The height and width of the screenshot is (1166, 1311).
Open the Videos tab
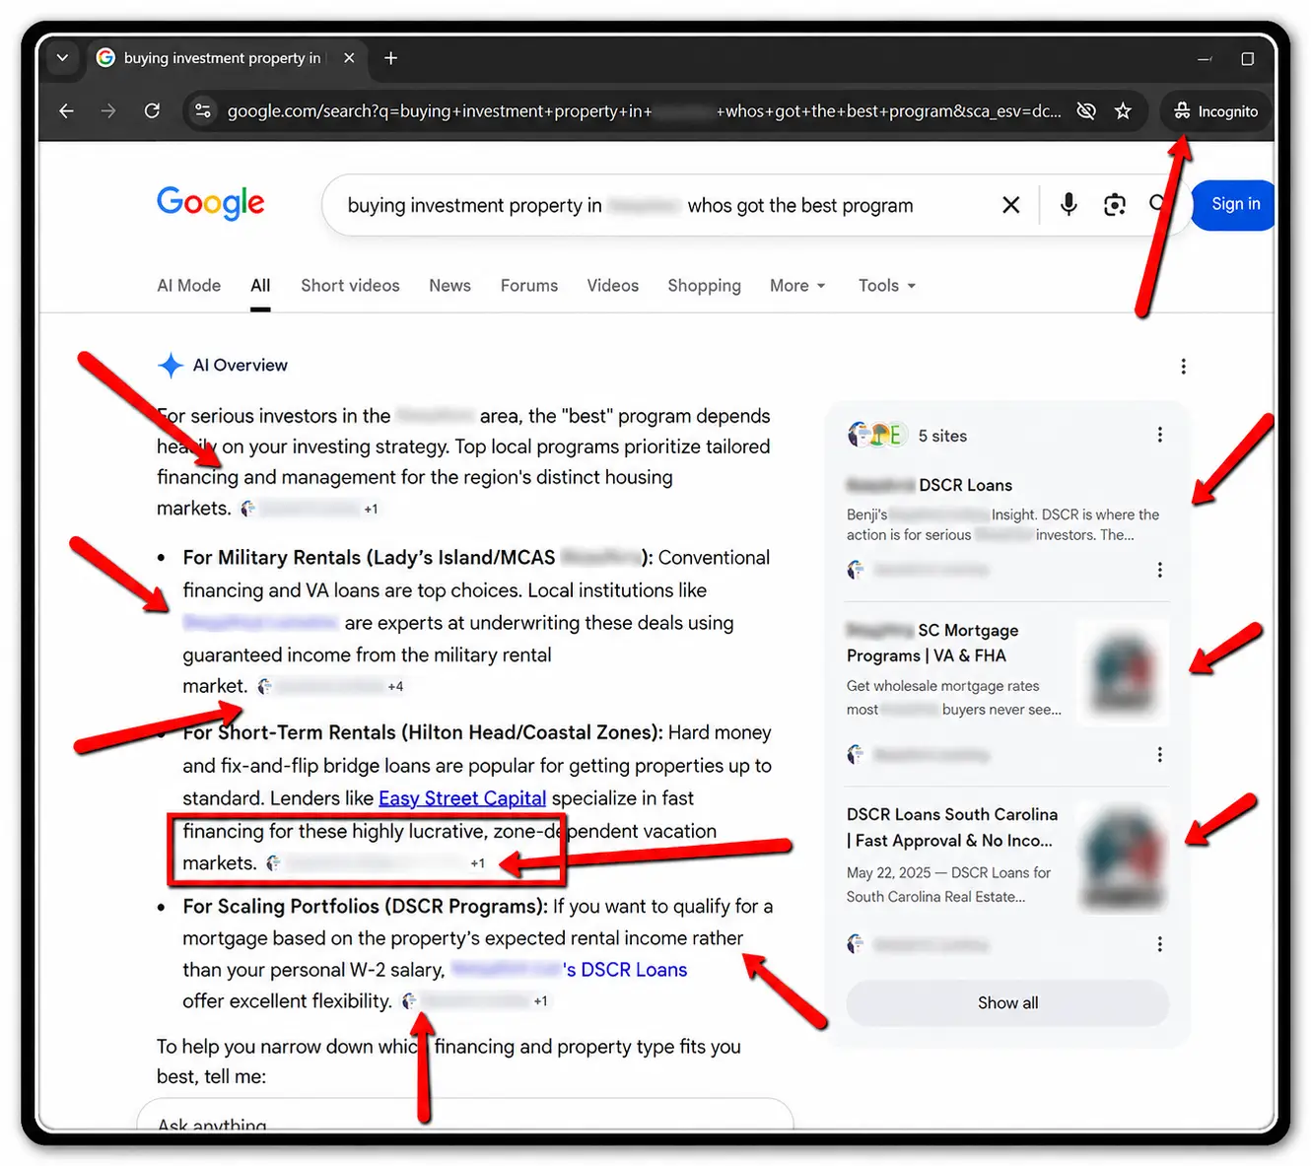(x=612, y=286)
